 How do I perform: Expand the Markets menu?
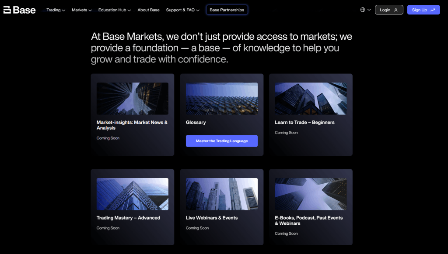(82, 10)
